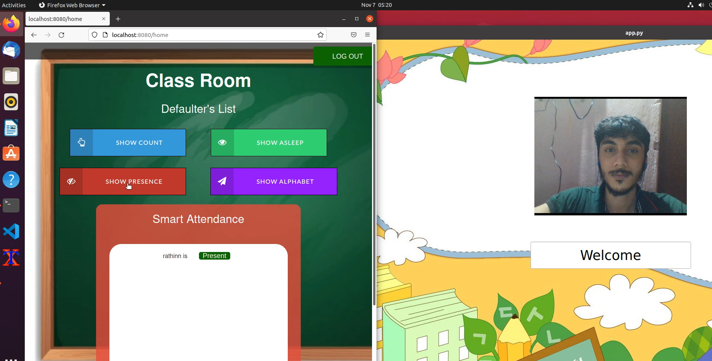Viewport: 712px width, 361px height.
Task: Click the webcam video feed in app.py window
Action: [x=611, y=156]
